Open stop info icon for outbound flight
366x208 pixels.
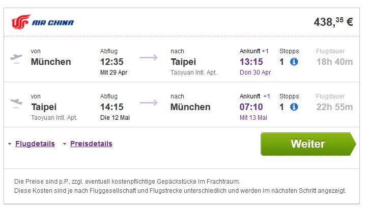[x=294, y=62]
